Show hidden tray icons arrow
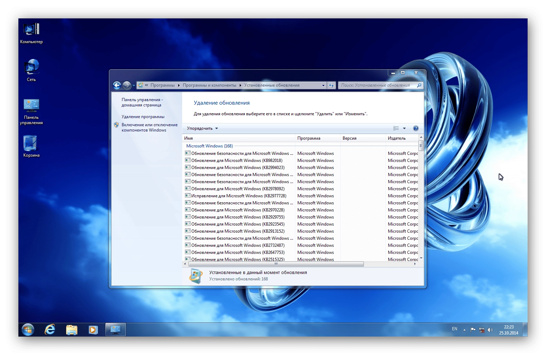Image resolution: width=546 pixels, height=355 pixels. pyautogui.click(x=465, y=330)
